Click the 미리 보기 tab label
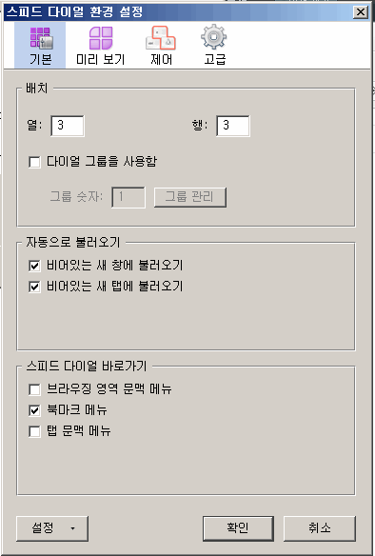 101,59
